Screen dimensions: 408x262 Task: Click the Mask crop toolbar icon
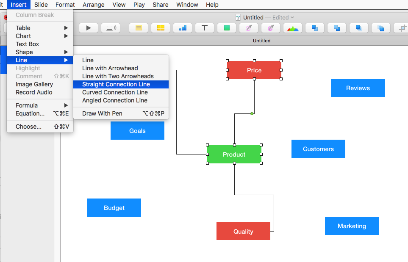[x=402, y=28]
